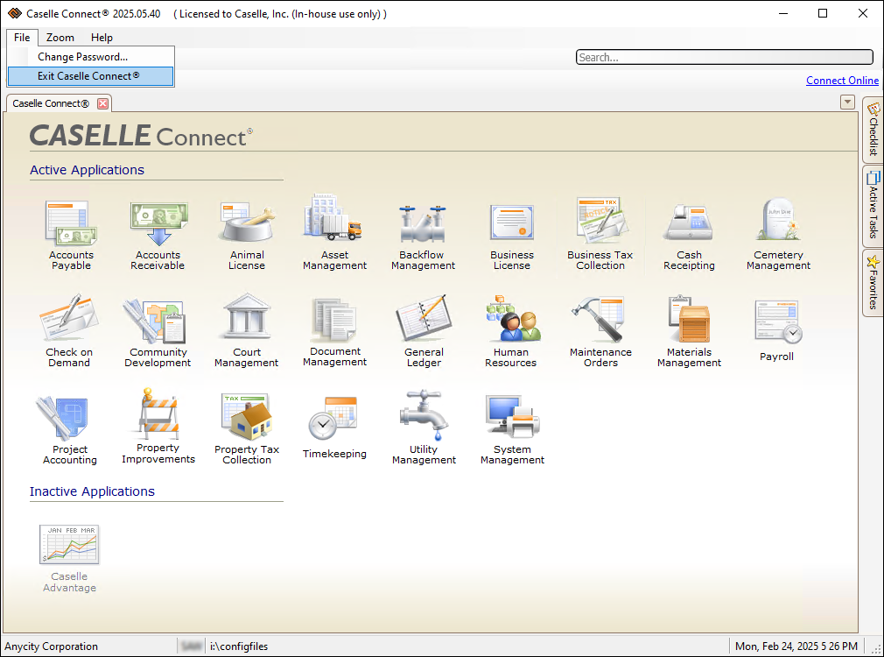Open the Payroll application
Screen dimensions: 884x657
pyautogui.click(x=777, y=331)
